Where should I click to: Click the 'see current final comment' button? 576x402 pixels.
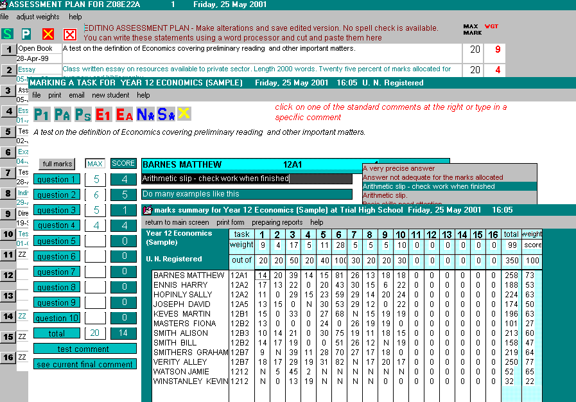pos(85,364)
